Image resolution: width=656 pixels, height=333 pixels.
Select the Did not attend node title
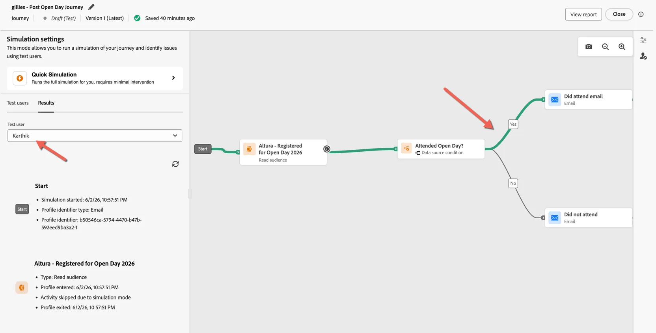581,214
